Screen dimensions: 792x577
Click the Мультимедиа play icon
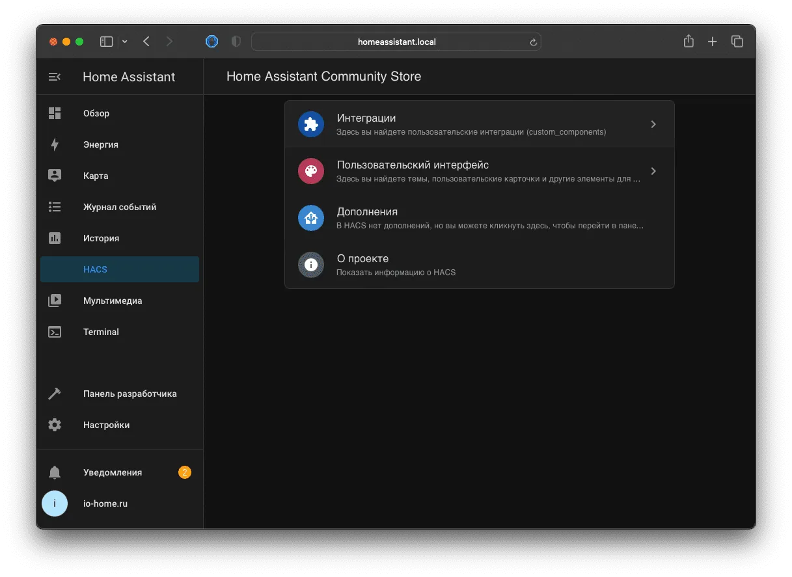pos(55,301)
